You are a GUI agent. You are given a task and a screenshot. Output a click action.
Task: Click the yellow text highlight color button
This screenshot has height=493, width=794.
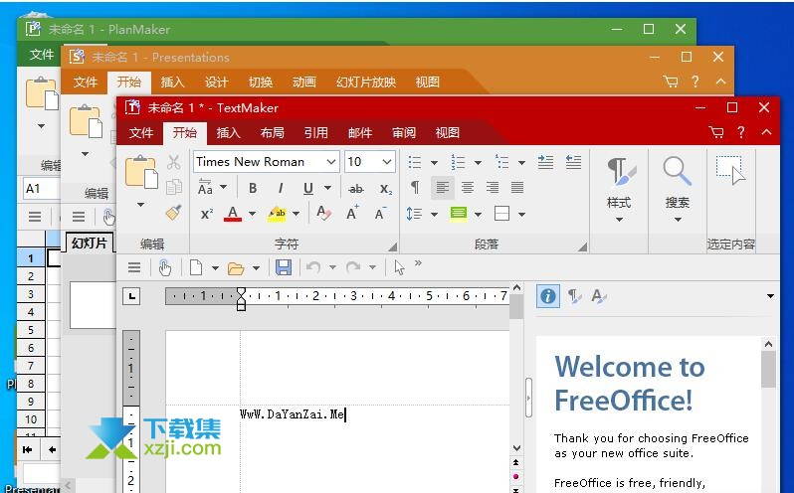[x=277, y=214]
